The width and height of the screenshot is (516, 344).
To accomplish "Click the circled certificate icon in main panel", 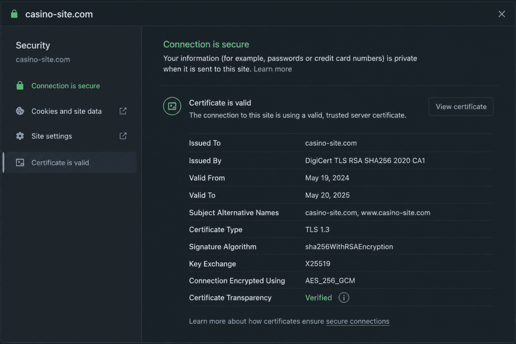I will pos(172,106).
